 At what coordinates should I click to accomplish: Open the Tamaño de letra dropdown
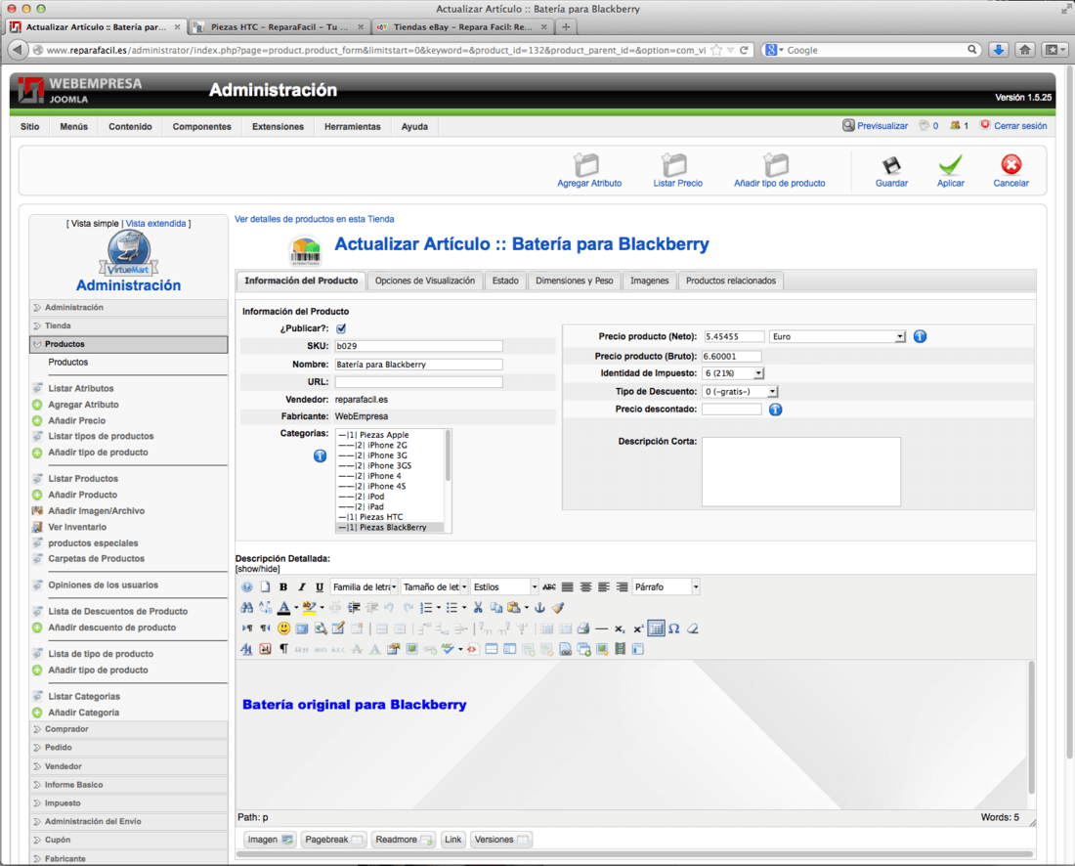point(435,586)
